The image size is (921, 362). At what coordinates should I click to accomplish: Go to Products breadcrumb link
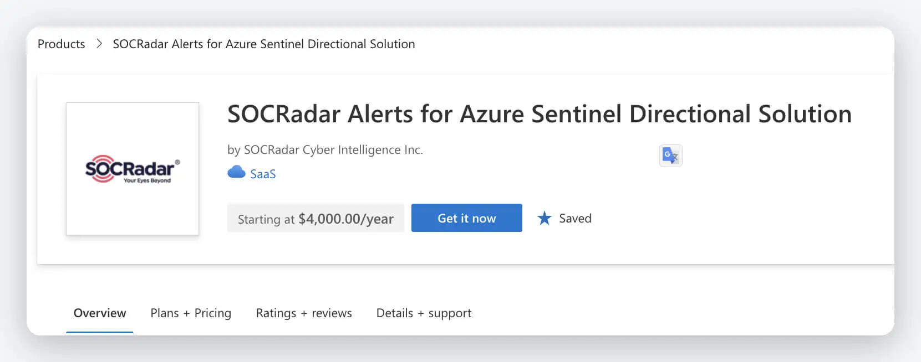click(x=62, y=44)
